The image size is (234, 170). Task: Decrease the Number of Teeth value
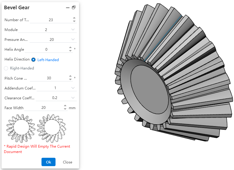(74, 21)
